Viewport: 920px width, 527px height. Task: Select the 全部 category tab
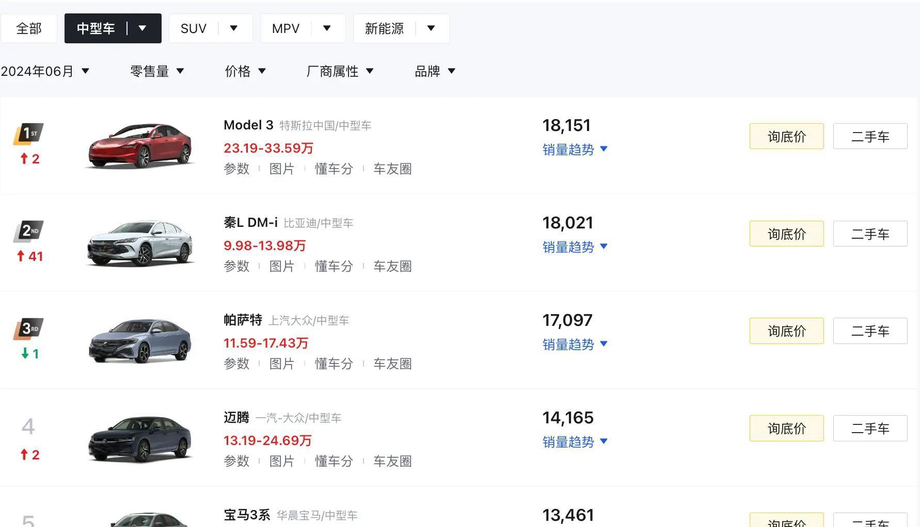[29, 28]
